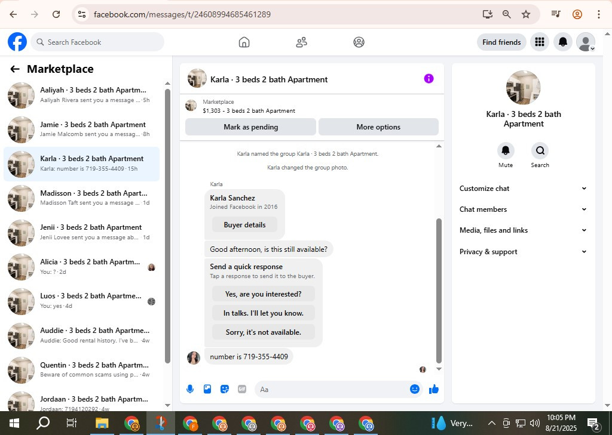Expand Chat members section
This screenshot has height=435, width=612.
523,209
